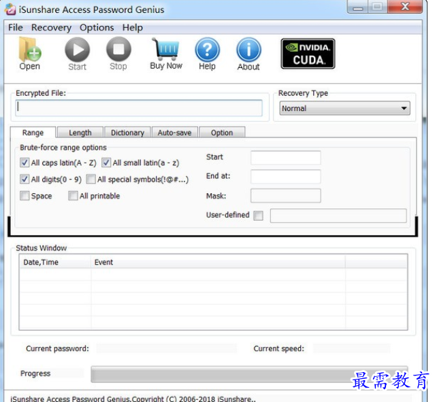Image resolution: width=435 pixels, height=402 pixels.
Task: Enable All special symbols checkbox
Action: click(91, 179)
